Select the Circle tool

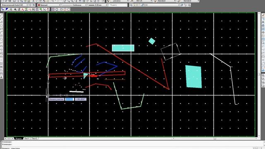(x=1, y=36)
